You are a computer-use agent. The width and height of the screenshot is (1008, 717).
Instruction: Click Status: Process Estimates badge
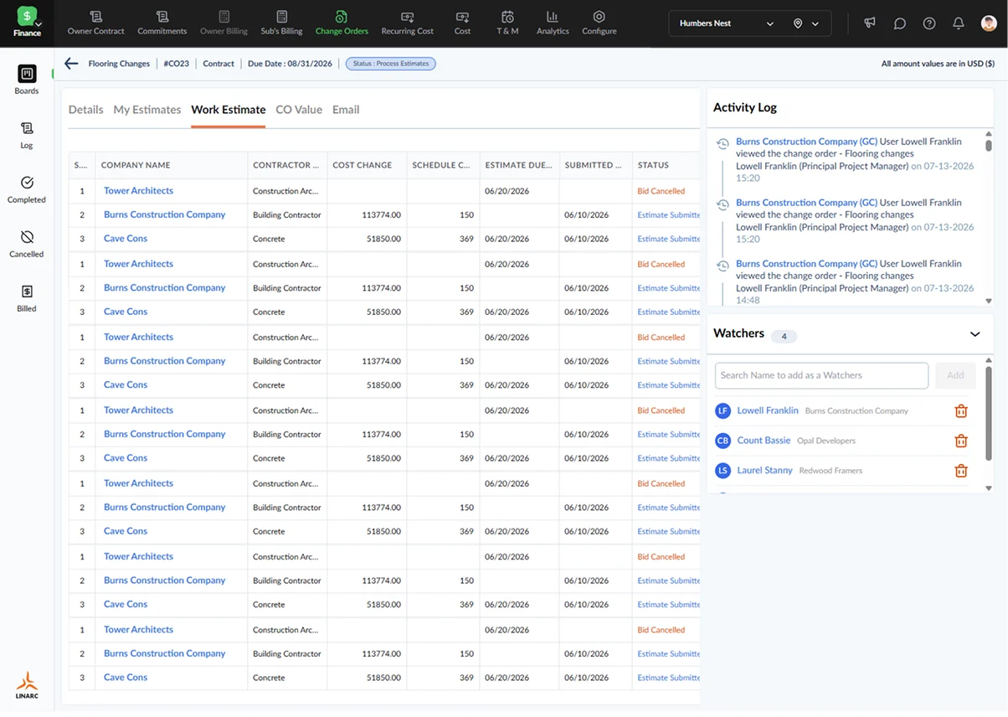click(x=391, y=64)
